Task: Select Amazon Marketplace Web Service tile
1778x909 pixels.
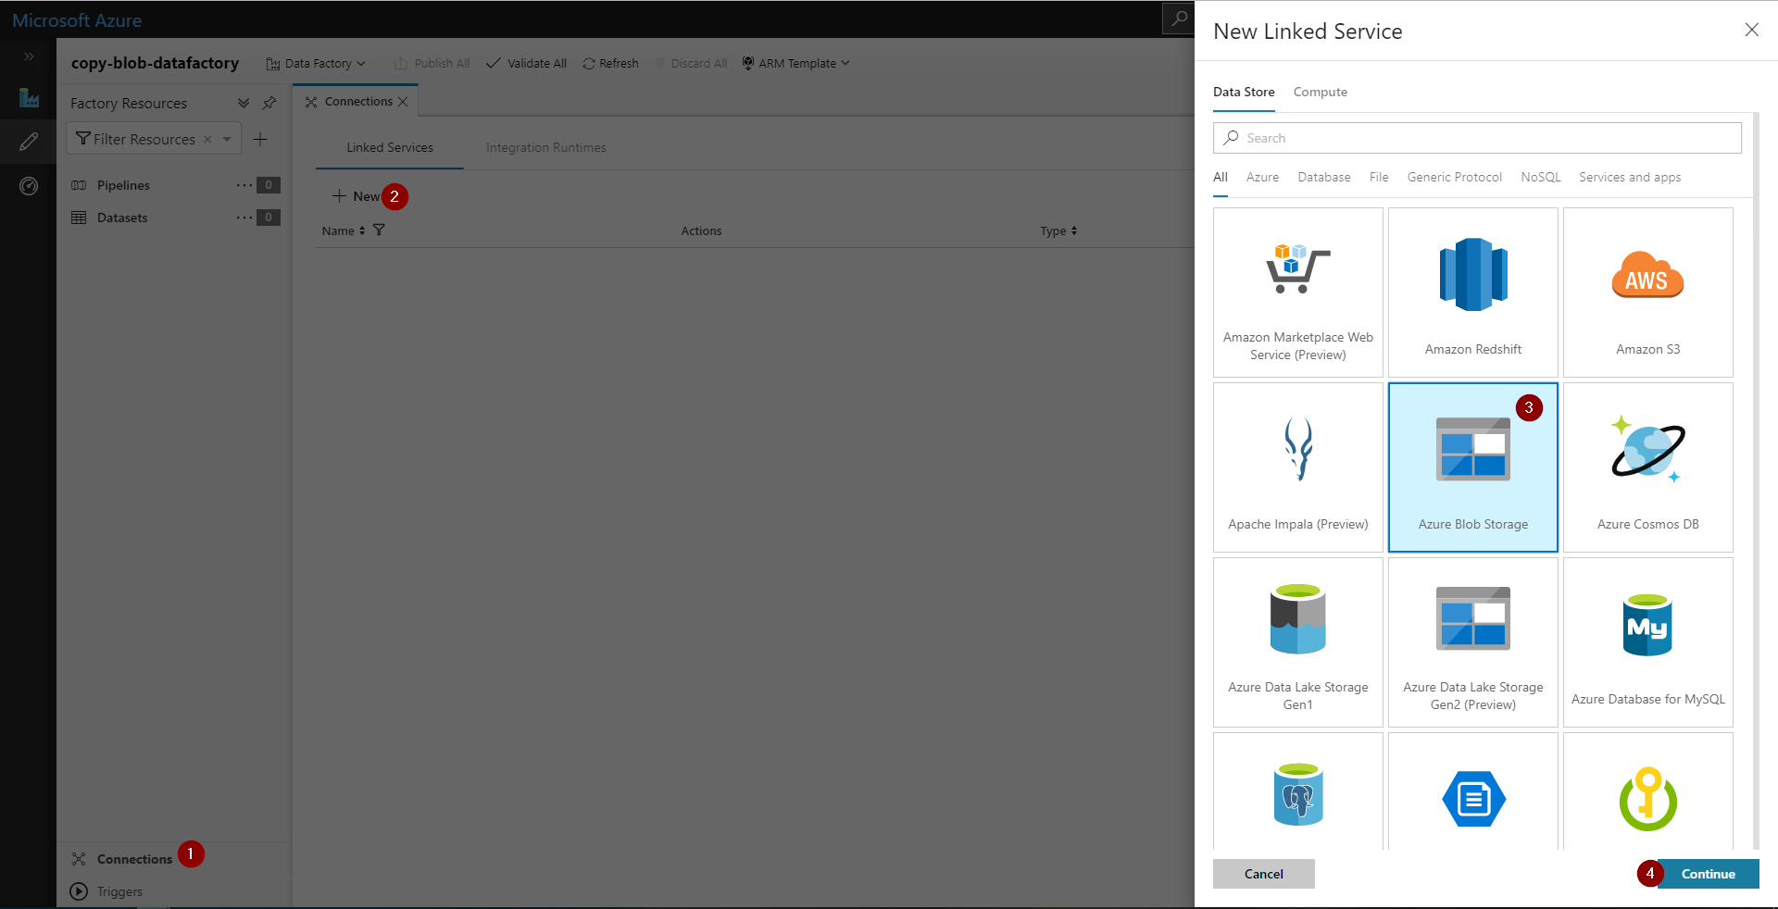Action: 1297,293
